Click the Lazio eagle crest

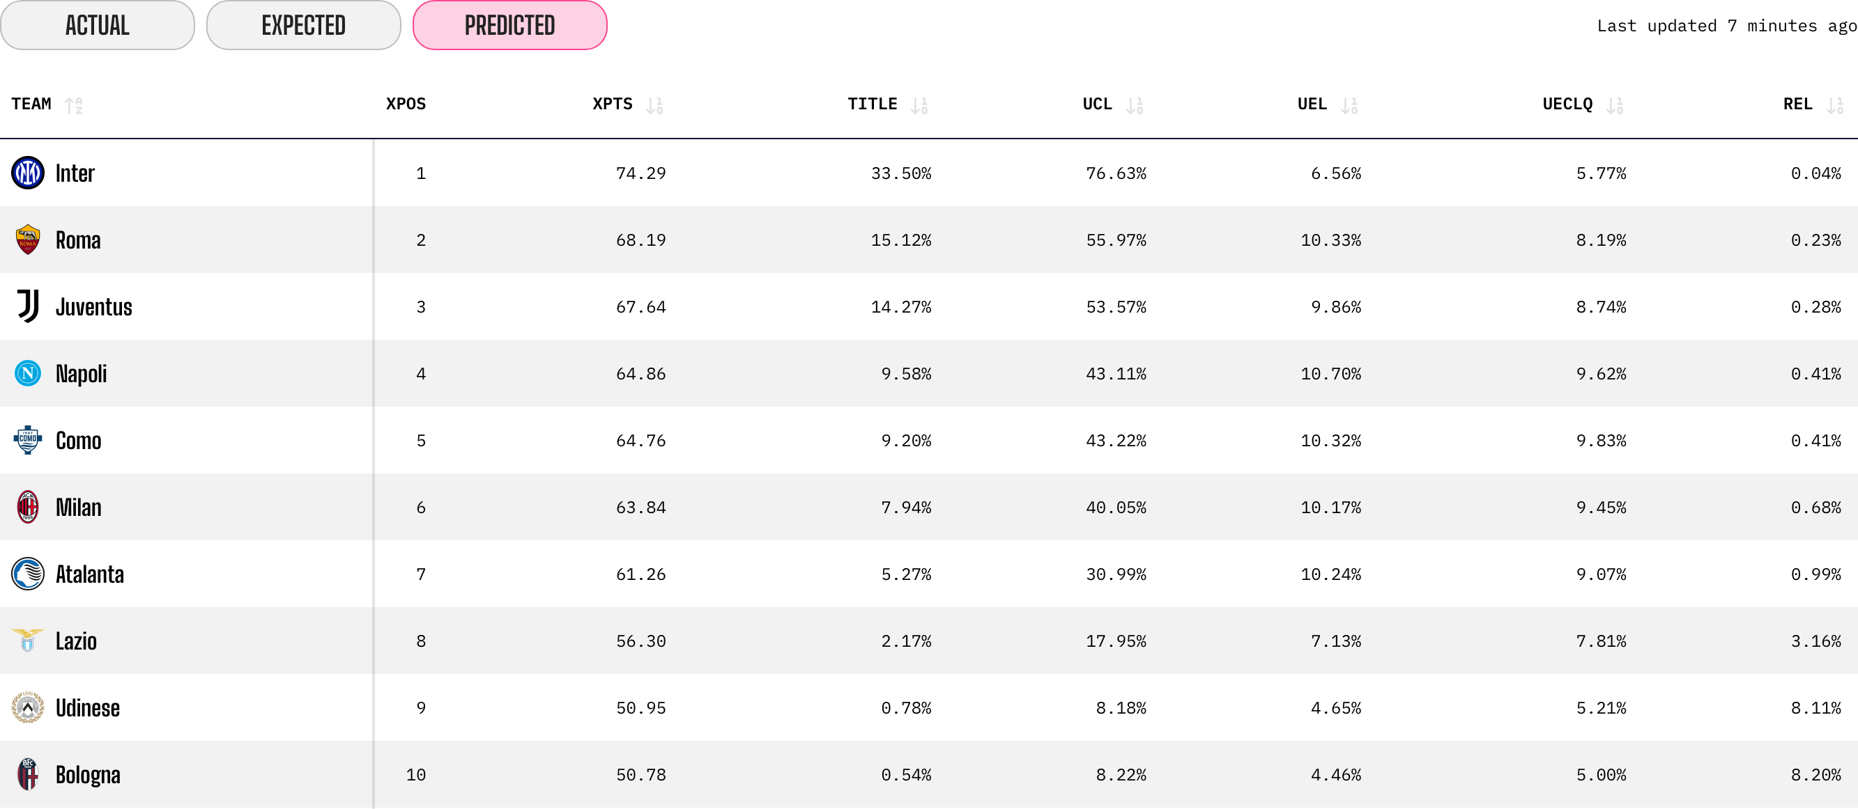tap(27, 641)
